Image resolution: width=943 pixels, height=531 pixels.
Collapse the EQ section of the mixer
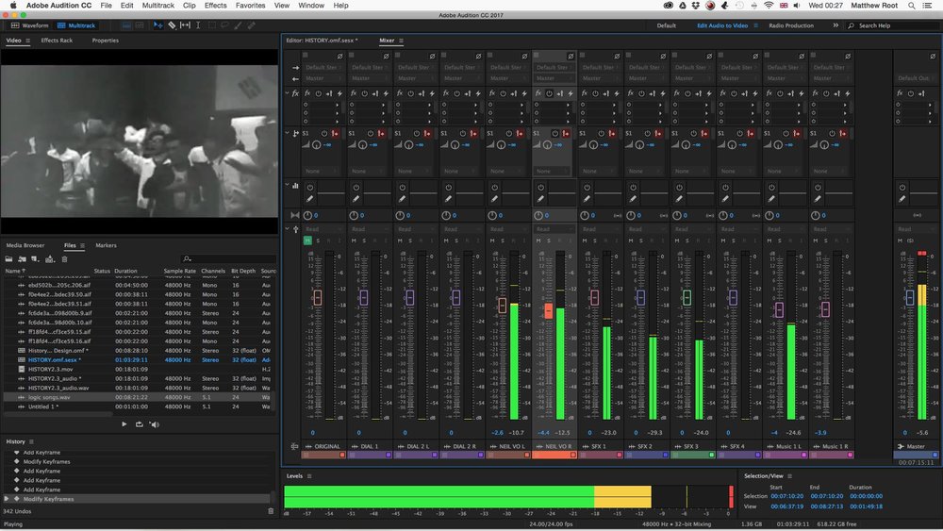click(287, 185)
